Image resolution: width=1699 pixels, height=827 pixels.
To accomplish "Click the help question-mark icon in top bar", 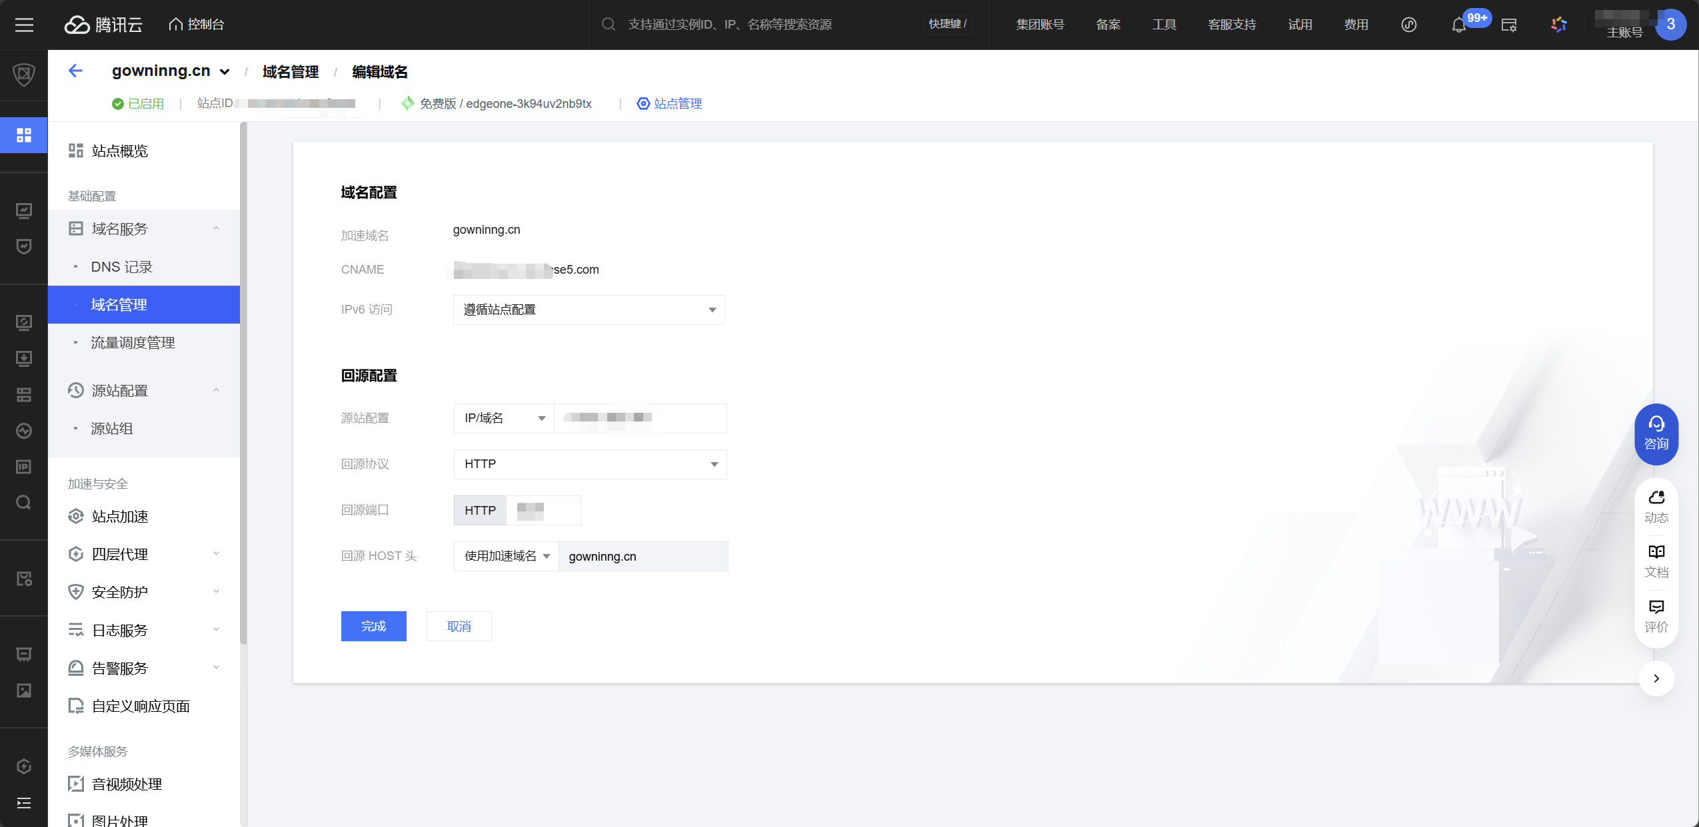I will pos(1409,25).
